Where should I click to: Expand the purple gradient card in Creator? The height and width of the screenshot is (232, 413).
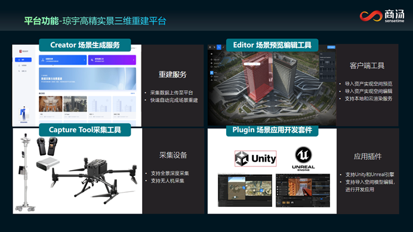112,60
